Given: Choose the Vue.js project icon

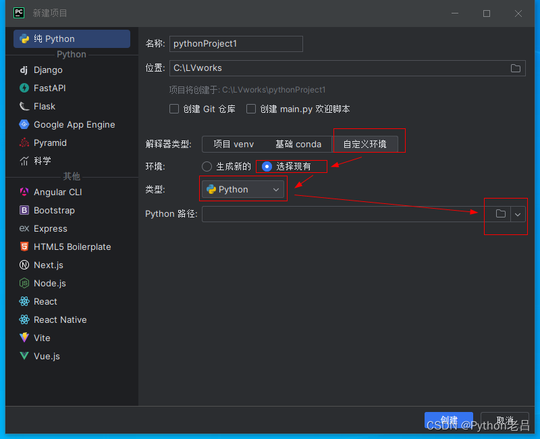Looking at the screenshot, I should tap(24, 356).
